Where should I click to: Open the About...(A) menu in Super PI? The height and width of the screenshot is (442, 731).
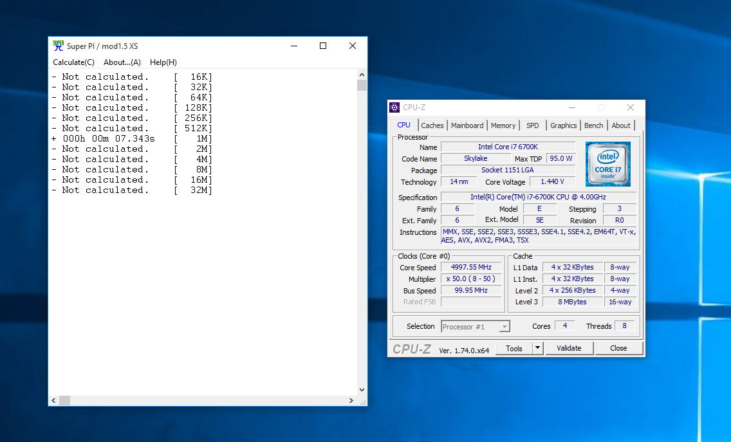click(122, 62)
